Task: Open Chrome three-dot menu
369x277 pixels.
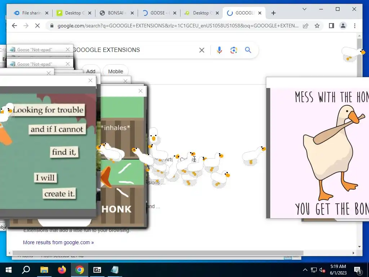Action: (x=355, y=26)
